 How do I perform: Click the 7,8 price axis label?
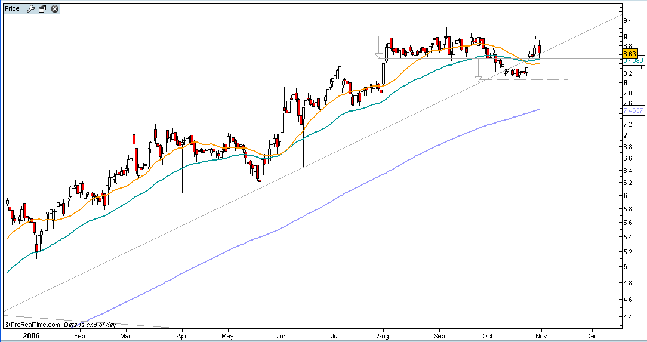tap(628, 94)
